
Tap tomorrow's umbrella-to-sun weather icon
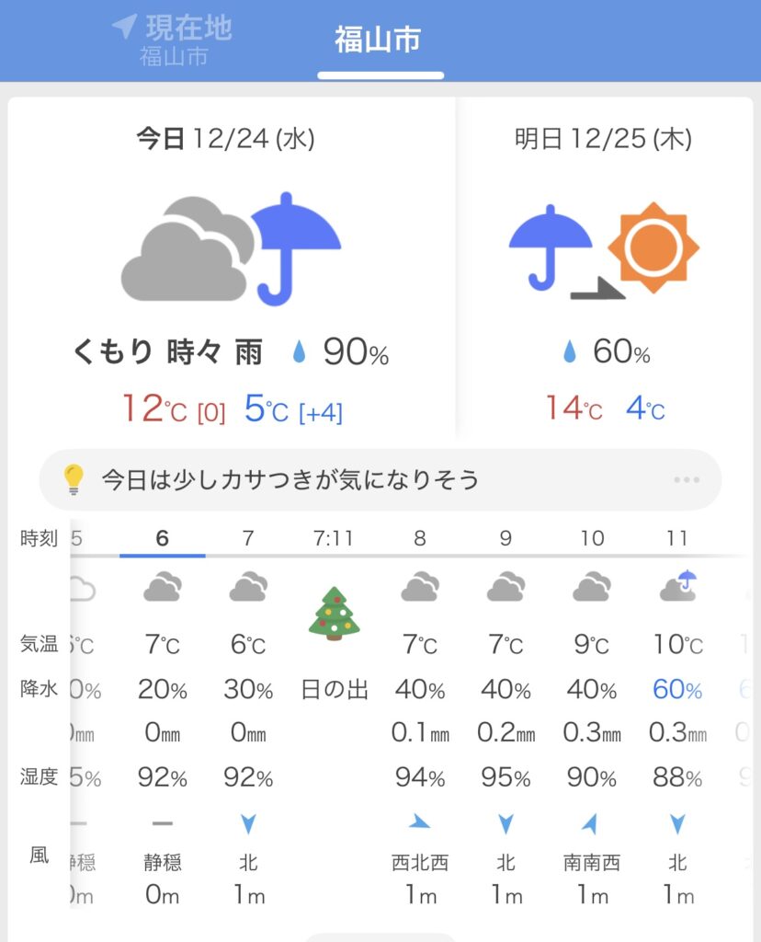604,248
